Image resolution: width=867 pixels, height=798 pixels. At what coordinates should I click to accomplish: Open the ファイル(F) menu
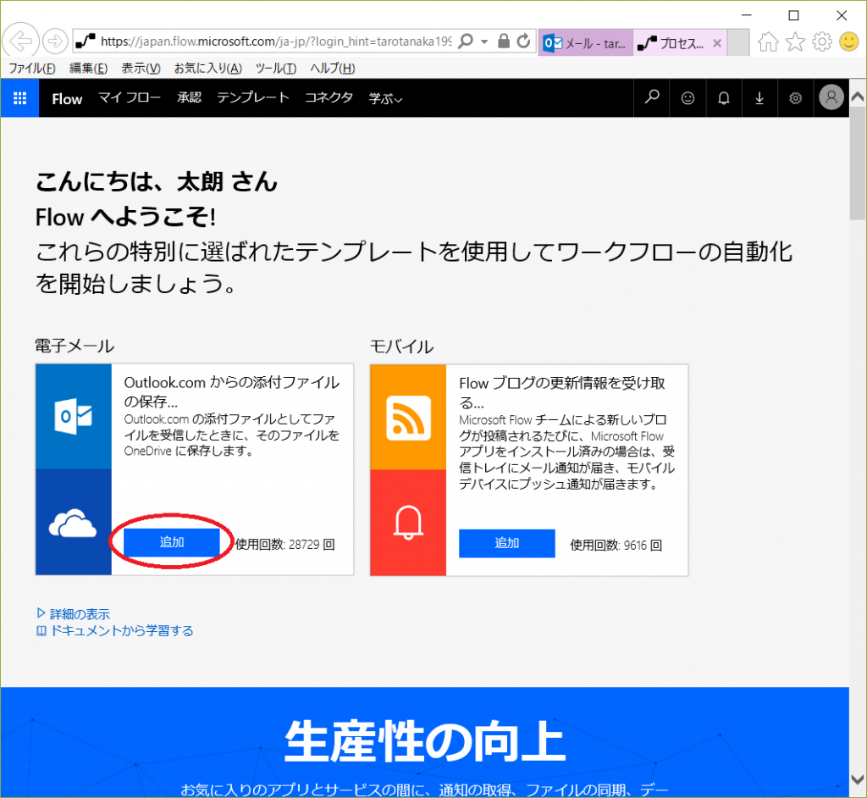(x=32, y=69)
